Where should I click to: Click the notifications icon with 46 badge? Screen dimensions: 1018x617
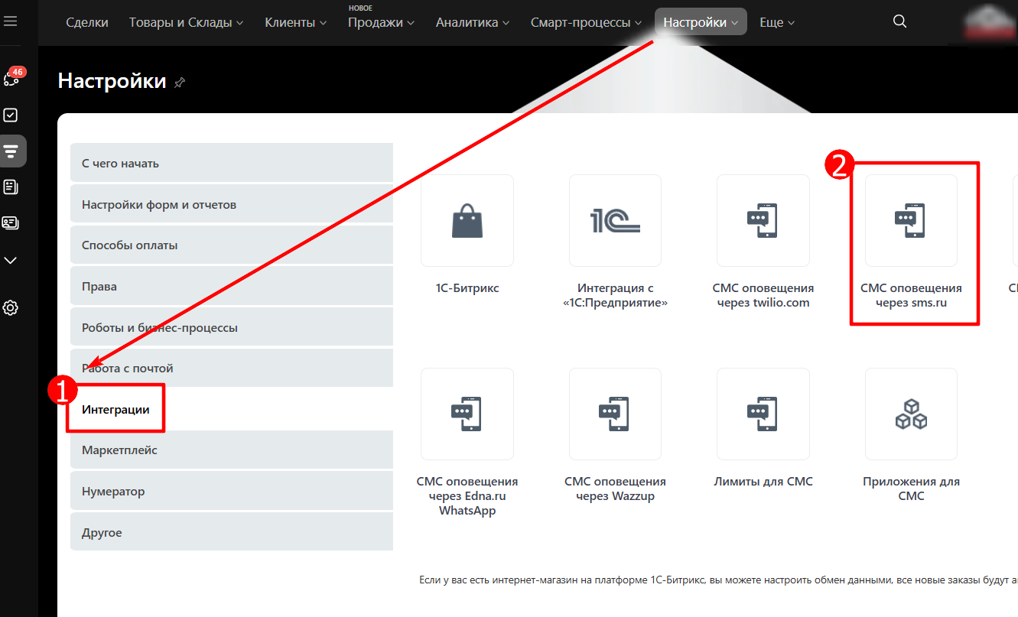[11, 77]
